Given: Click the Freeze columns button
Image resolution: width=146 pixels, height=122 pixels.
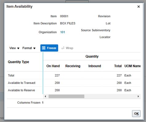Looking at the screenshot, I should 49,48.
